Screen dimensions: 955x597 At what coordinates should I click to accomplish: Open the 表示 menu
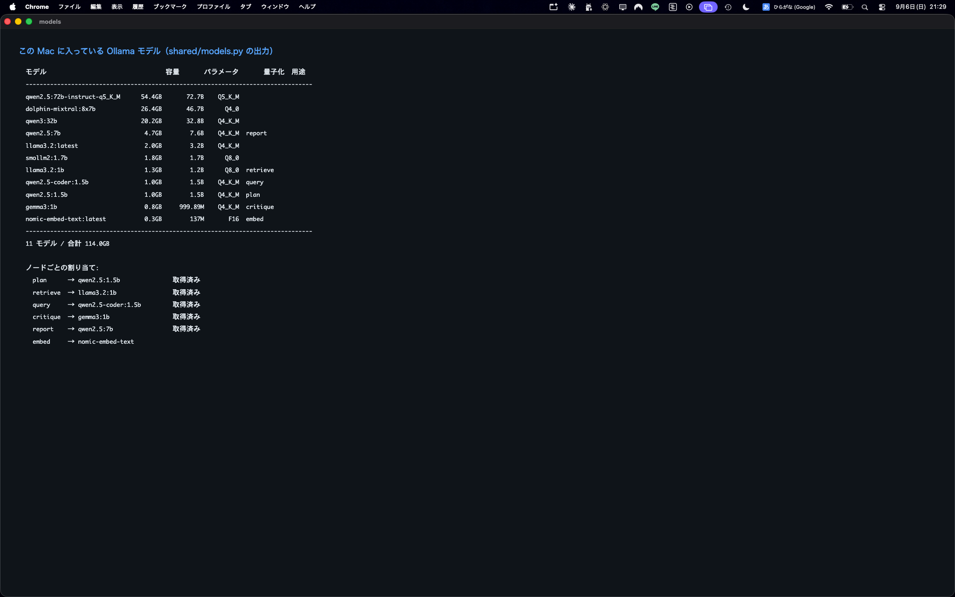click(x=117, y=7)
